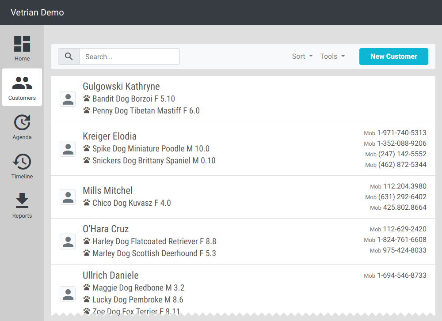Click the paw icon next to Bandit
Viewport: 442px width, 321px height.
pos(87,99)
